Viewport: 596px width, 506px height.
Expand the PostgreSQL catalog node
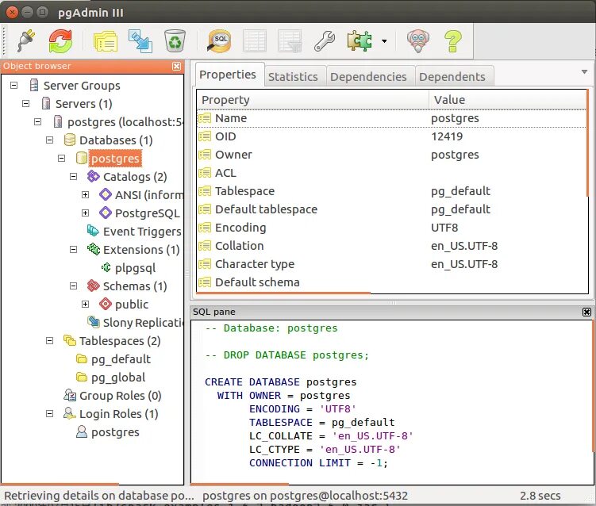point(86,213)
